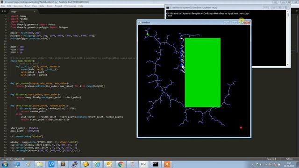Close the OpenCV 'window' display
Screen dimensions: 299x168
[247, 22]
